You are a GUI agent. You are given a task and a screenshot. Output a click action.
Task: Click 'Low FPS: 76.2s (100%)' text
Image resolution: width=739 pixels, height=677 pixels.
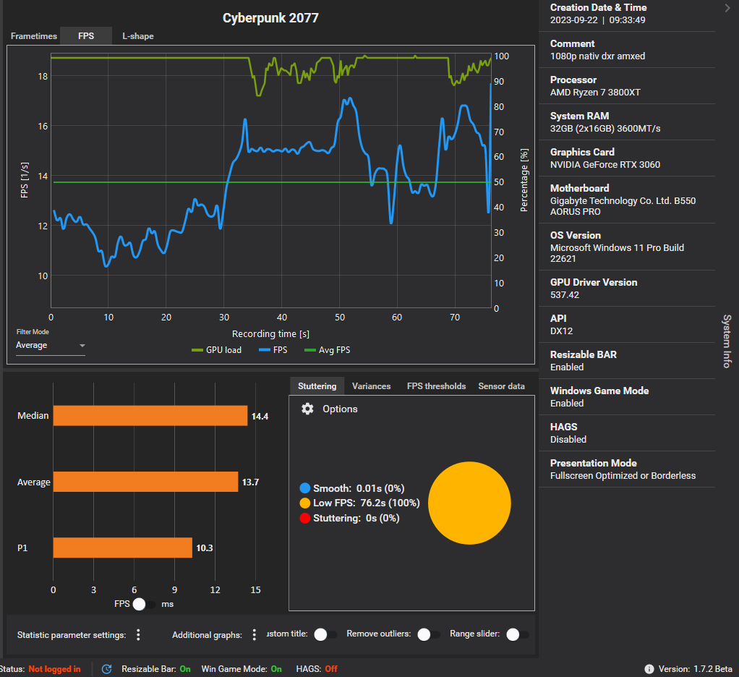click(x=366, y=503)
